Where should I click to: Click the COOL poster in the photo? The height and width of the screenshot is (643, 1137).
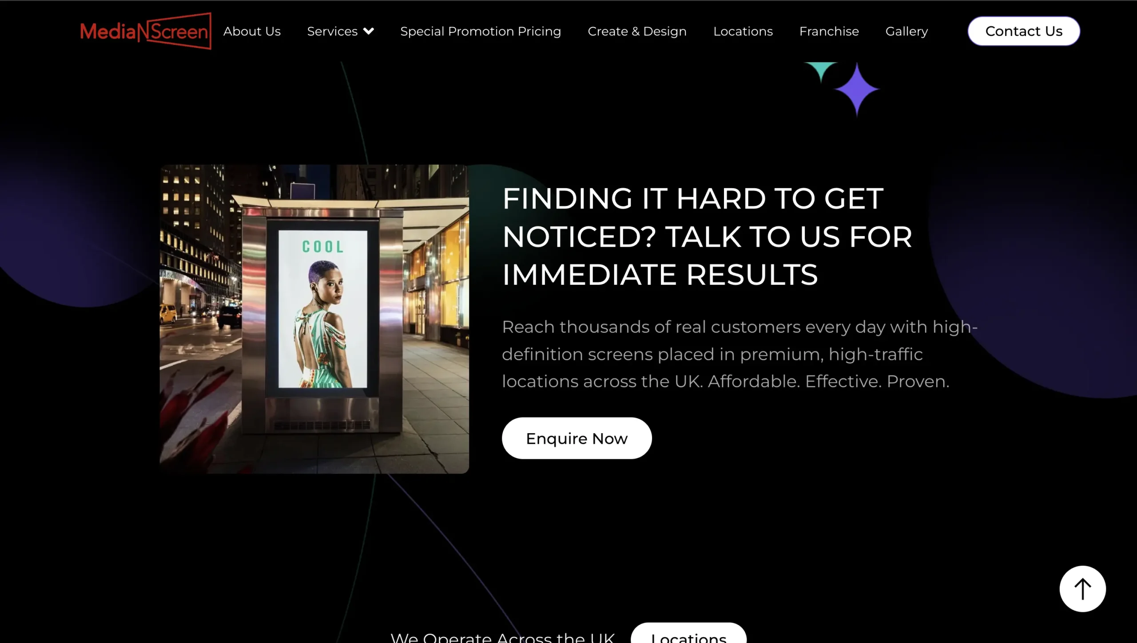[x=323, y=309]
